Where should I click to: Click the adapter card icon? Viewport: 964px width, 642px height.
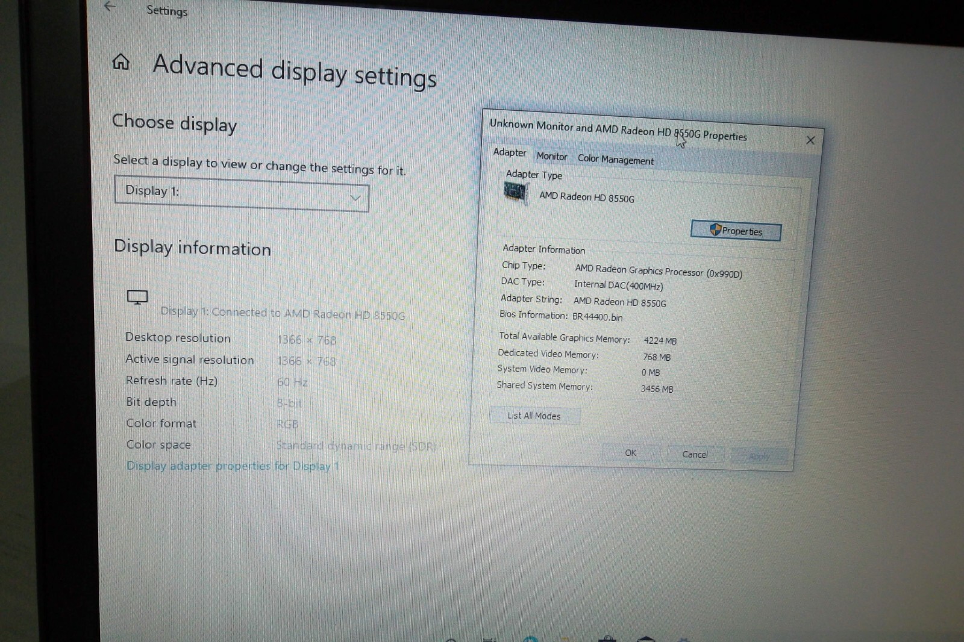[x=515, y=193]
